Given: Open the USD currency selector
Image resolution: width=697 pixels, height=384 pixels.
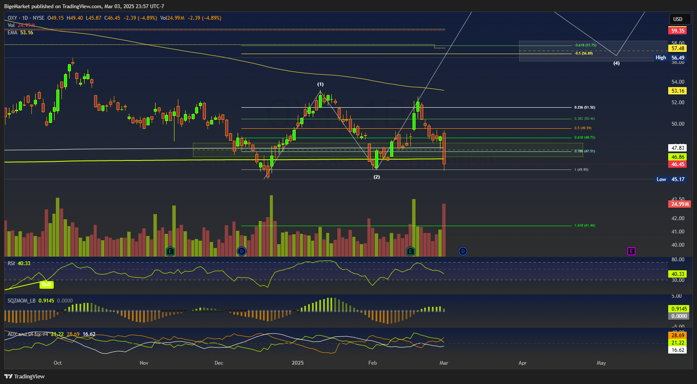Looking at the screenshot, I should 680,19.
